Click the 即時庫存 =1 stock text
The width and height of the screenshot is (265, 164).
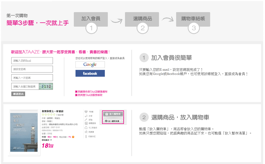47,140
